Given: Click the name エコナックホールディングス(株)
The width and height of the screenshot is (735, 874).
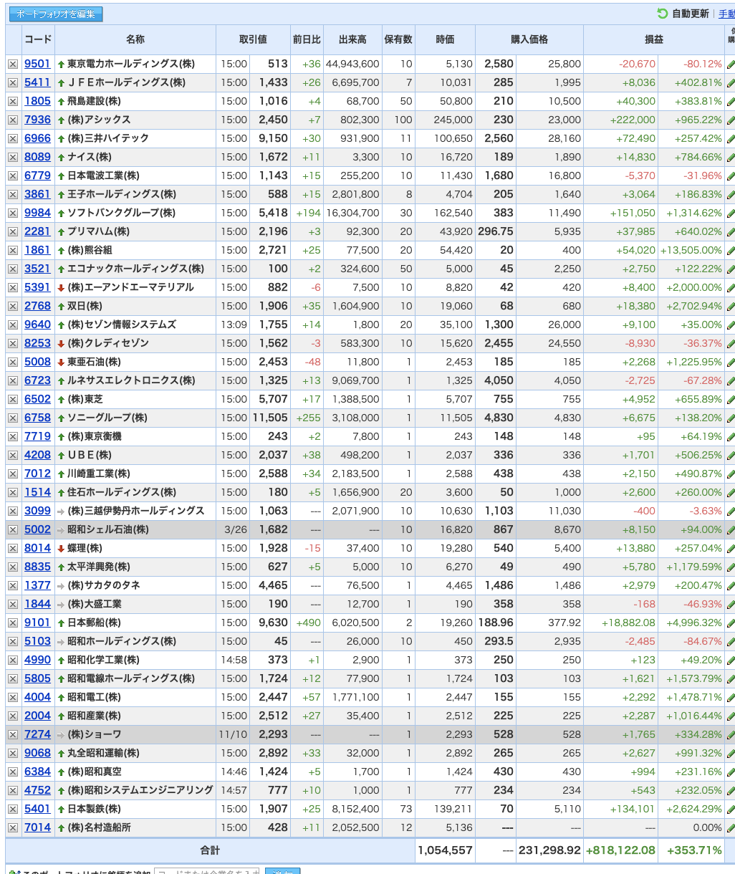Looking at the screenshot, I should (135, 269).
